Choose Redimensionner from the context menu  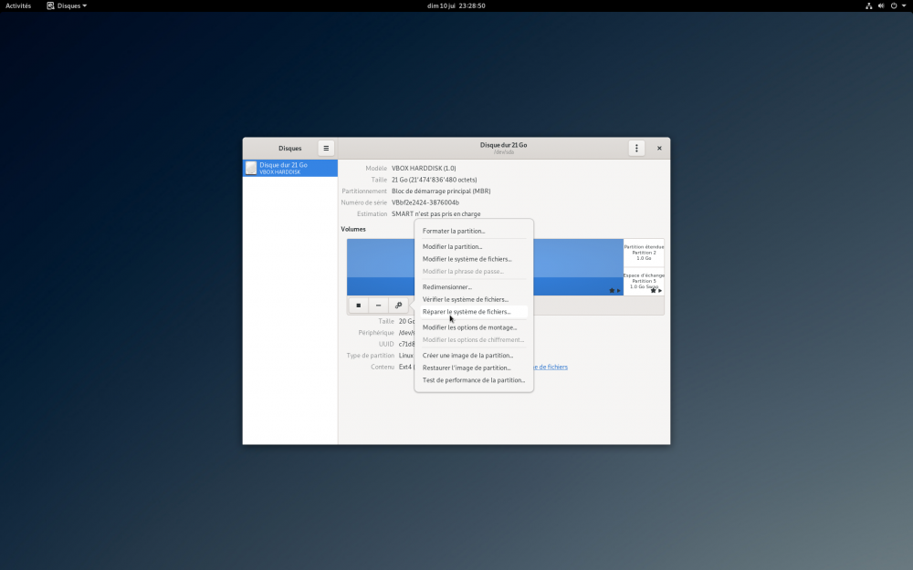tap(446, 287)
